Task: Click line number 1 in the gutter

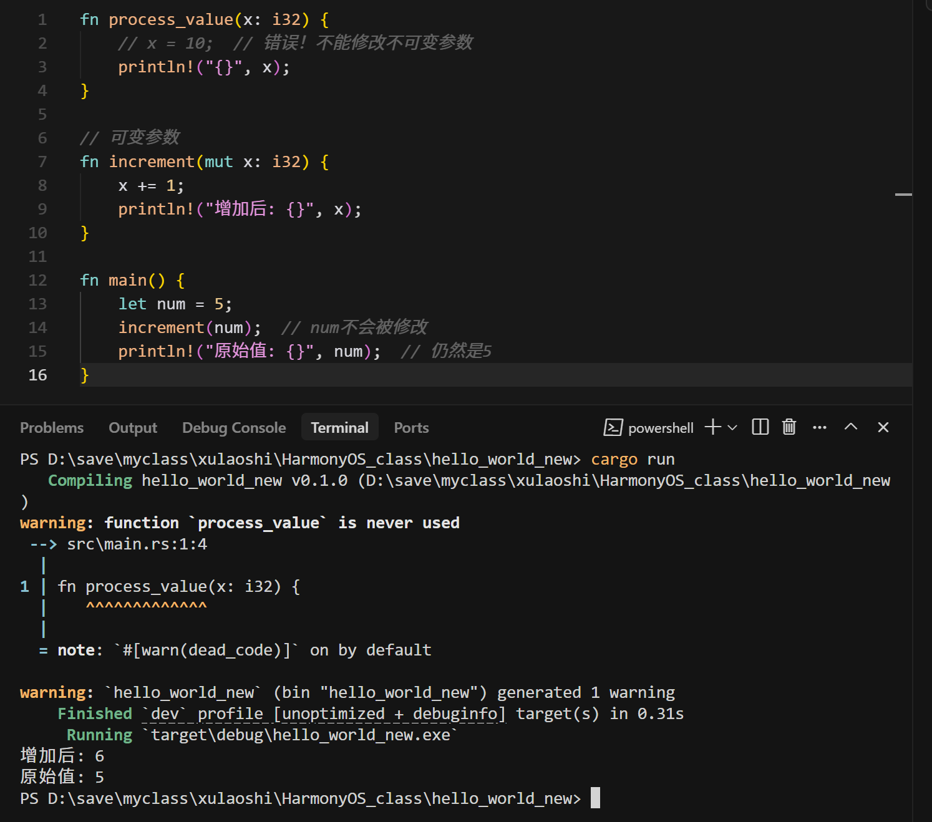Action: [x=42, y=19]
